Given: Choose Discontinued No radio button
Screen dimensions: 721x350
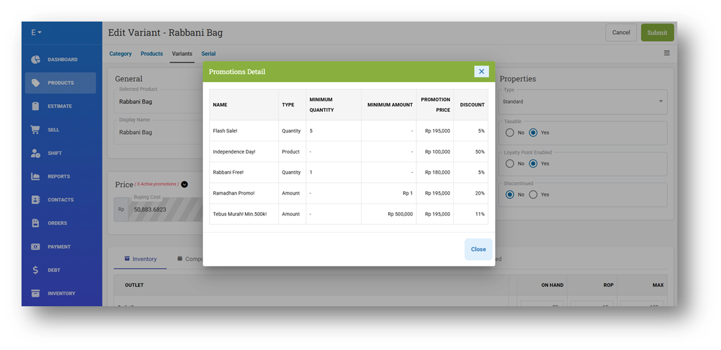Looking at the screenshot, I should [x=510, y=195].
